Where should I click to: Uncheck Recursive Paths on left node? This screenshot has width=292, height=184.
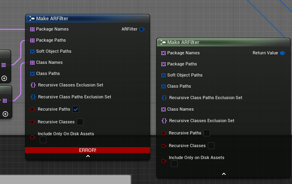(x=75, y=109)
